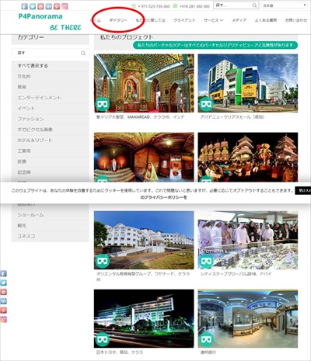Select 医療 category
Viewport: 311px width, 361px height.
click(x=51, y=161)
